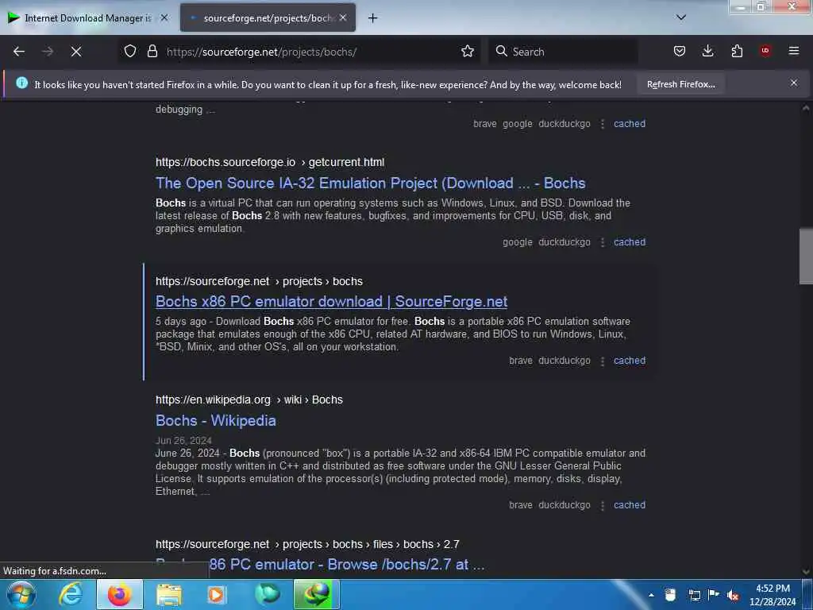Screen dimensions: 813x610
Task: Open The Open Source IA-32 Emulation Project result
Action: (370, 183)
